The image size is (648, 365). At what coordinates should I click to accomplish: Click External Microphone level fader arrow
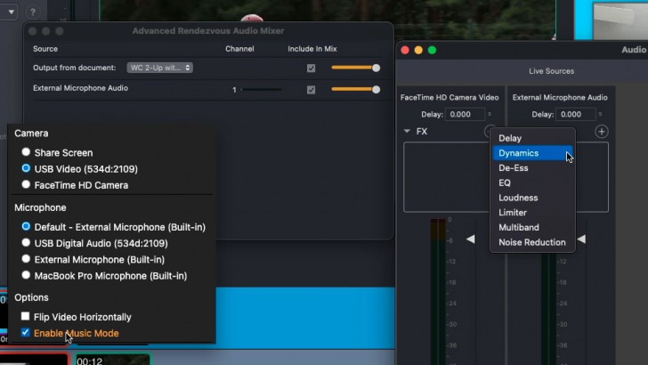(581, 239)
